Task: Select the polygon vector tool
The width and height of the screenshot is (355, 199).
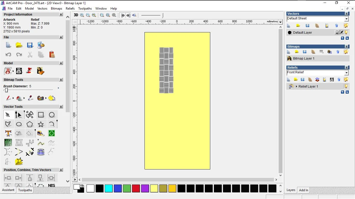Action: click(30, 124)
